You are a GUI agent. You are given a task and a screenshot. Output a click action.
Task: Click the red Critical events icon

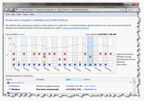tap(8, 83)
